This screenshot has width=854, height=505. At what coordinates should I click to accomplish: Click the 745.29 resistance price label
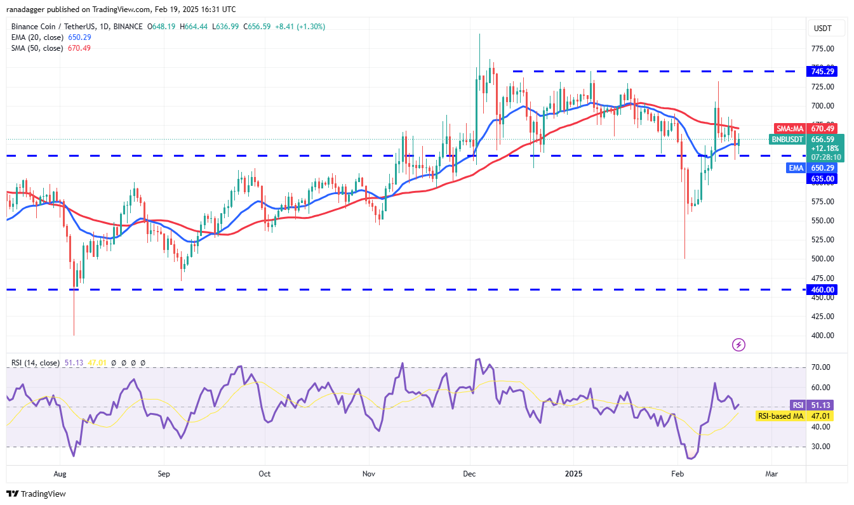tap(822, 71)
